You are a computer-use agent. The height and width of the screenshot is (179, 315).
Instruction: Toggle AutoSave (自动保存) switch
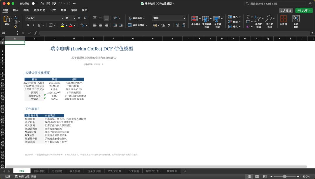point(34,3)
